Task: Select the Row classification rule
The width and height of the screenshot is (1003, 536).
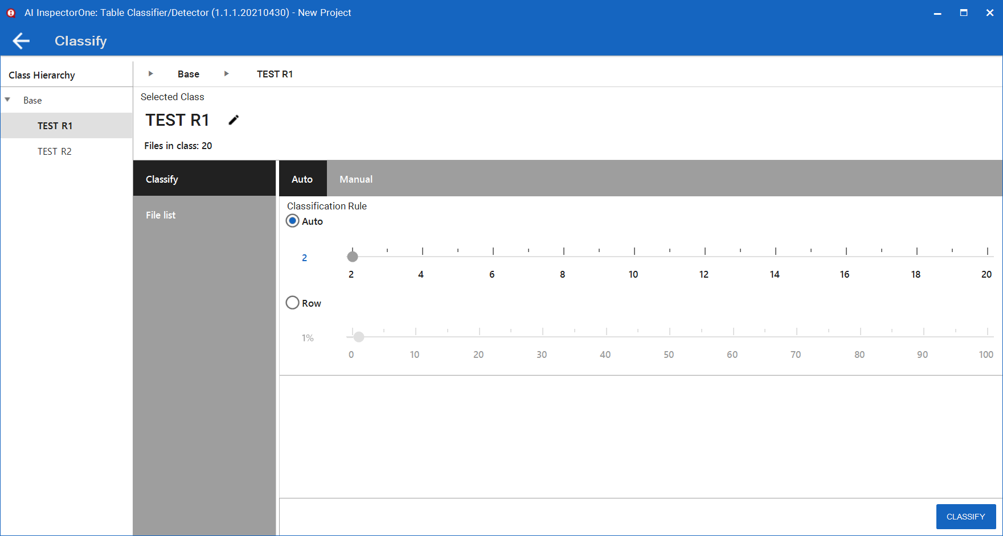Action: click(292, 302)
